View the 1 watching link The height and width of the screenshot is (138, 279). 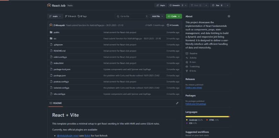pyautogui.click(x=193, y=67)
